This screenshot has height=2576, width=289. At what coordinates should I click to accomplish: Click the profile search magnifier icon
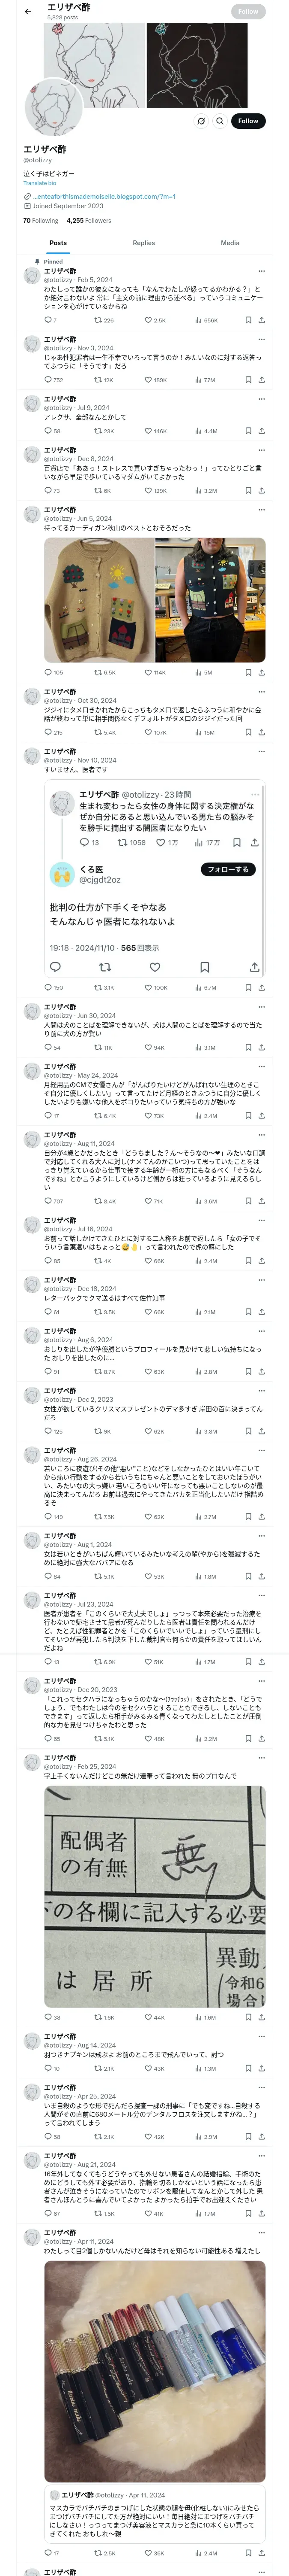[219, 121]
